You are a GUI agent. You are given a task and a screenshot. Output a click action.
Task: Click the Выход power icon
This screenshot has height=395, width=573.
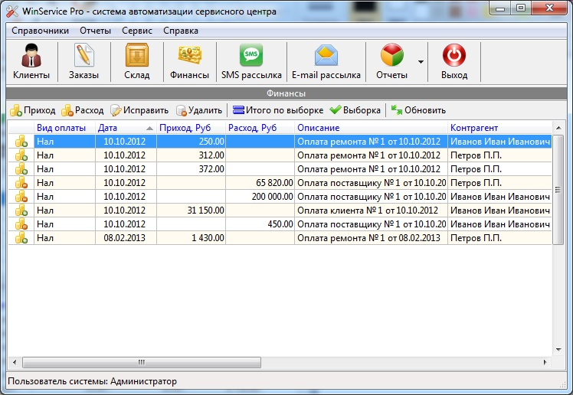point(454,61)
